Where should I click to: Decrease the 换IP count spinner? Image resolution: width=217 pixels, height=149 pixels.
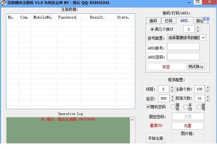point(198,31)
